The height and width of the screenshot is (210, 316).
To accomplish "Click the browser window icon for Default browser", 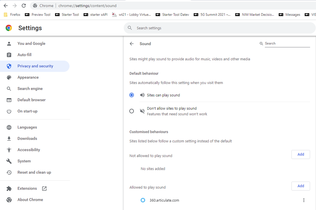I will [9, 100].
